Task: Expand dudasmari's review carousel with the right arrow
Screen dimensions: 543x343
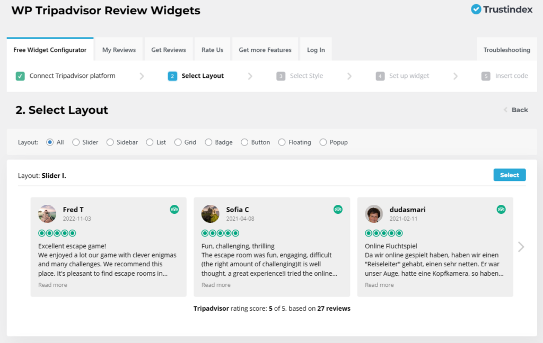Action: tap(521, 247)
